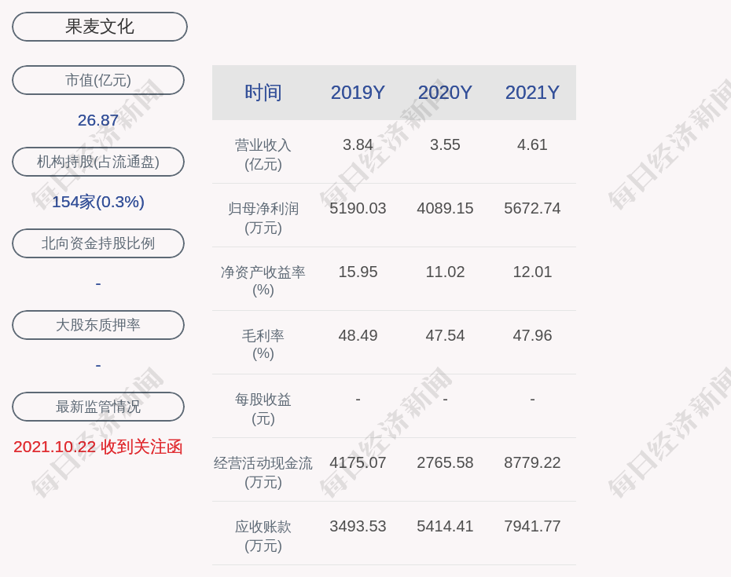Click the 净资产收益率(%) row label
This screenshot has height=577, width=731.
pyautogui.click(x=263, y=281)
